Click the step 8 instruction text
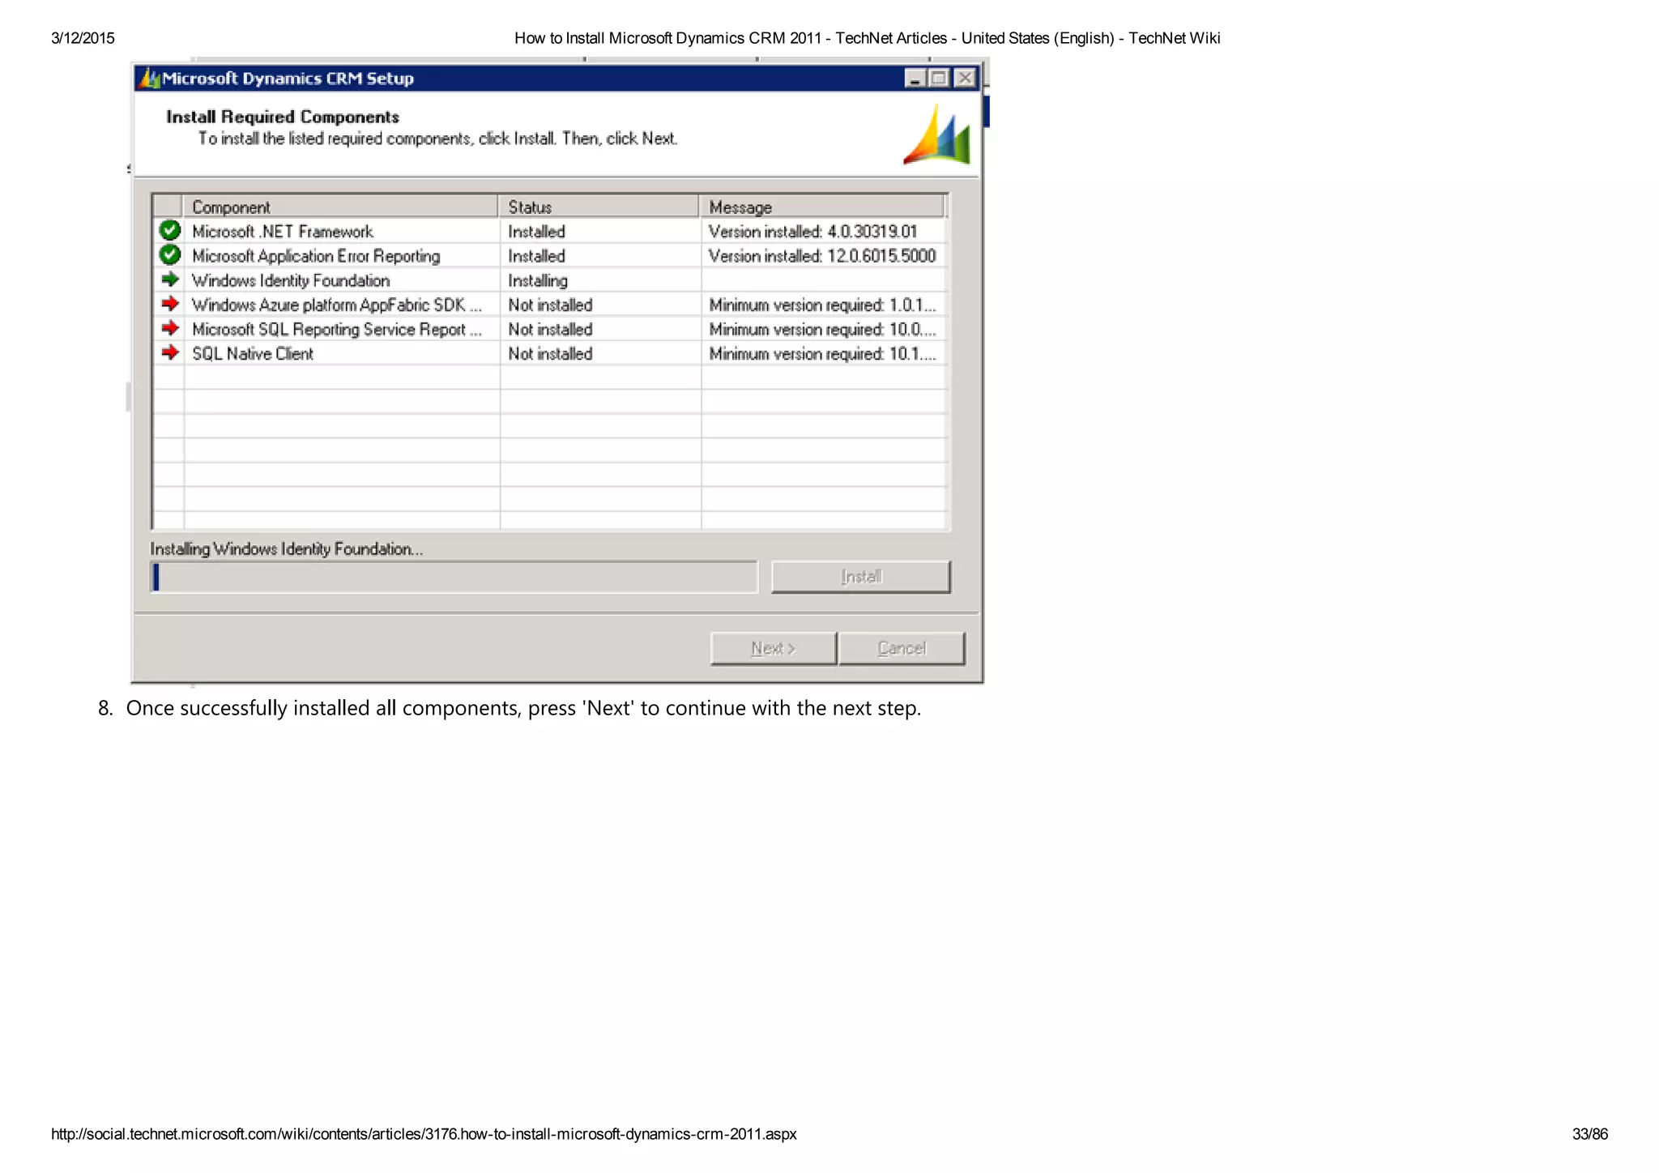Image resolution: width=1659 pixels, height=1173 pixels. (x=523, y=708)
